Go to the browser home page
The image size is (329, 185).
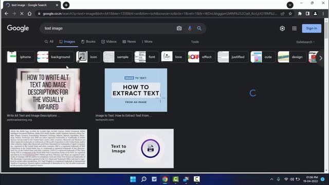[30, 14]
